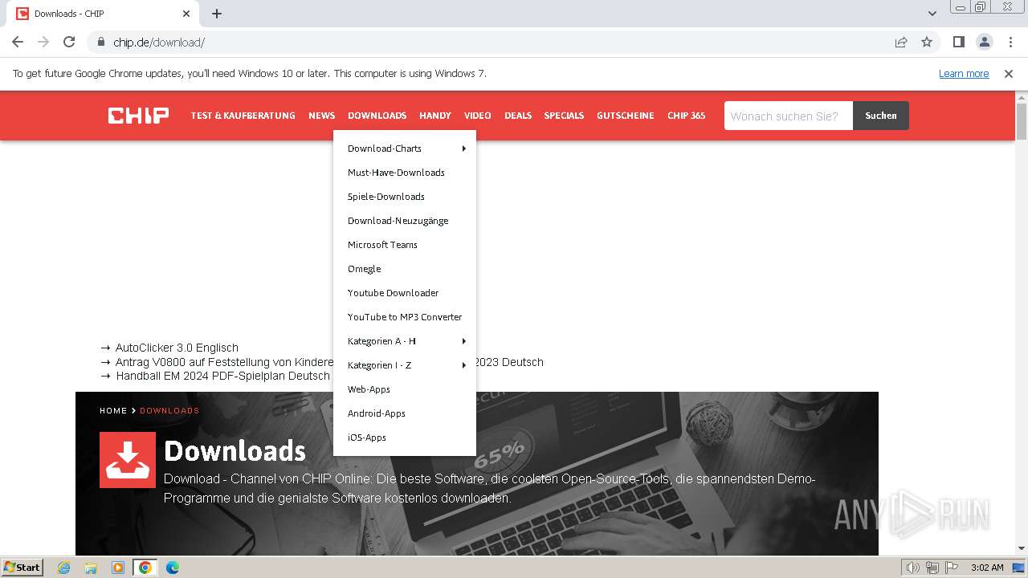Open TEST & KAUFBERATUNG nav item
Screen dimensions: 1028x578
tap(243, 116)
